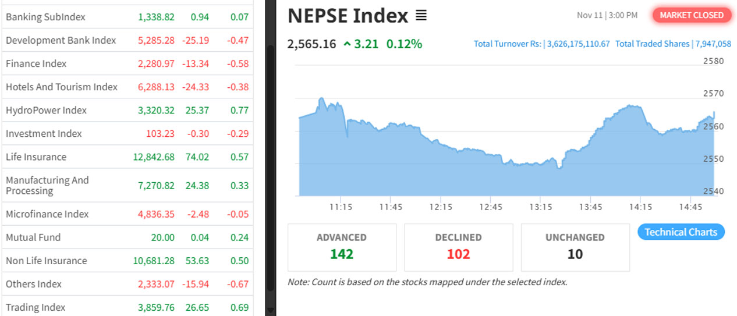Click the Mutual Fund row
This screenshot has height=316, width=737.
pos(33,237)
